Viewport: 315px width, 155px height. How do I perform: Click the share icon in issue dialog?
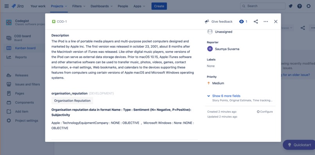[256, 21]
